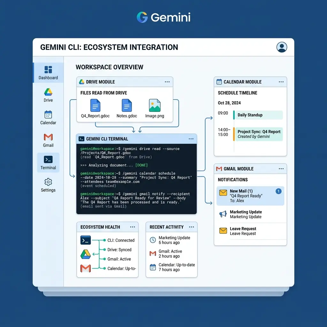Click Gmail logo in Gmail Module header
This screenshot has width=327, height=327.
(x=219, y=169)
